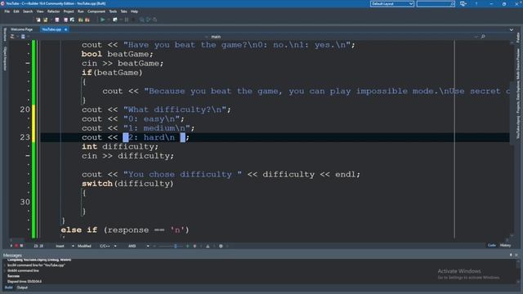Click the 'Success' message line
The width and height of the screenshot is (523, 294).
[13, 276]
